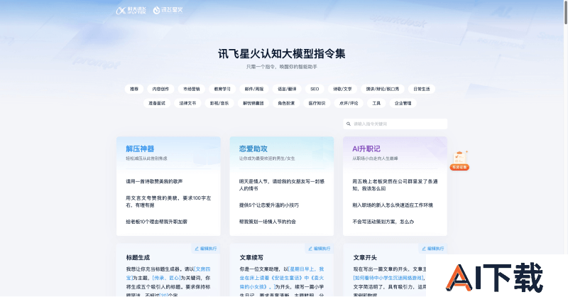Open the 有奖征集 floating clipboard icon
This screenshot has height=297, width=568.
pos(459,161)
